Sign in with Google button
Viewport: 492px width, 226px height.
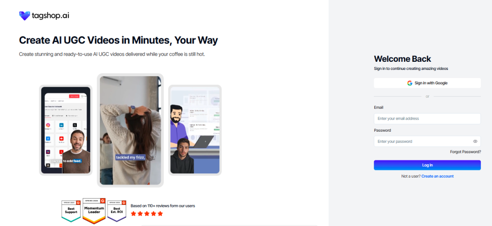pos(427,83)
